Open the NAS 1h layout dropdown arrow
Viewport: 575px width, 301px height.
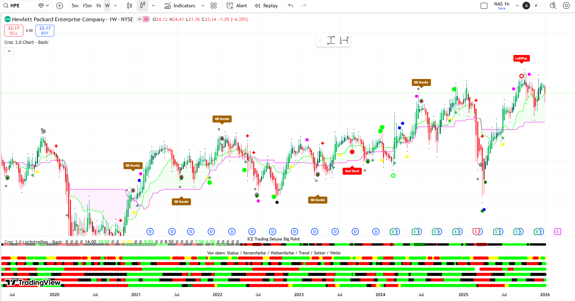[x=517, y=6]
